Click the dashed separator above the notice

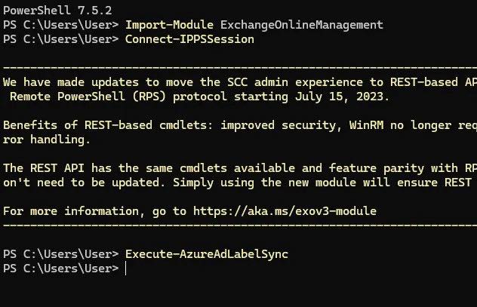coord(240,67)
